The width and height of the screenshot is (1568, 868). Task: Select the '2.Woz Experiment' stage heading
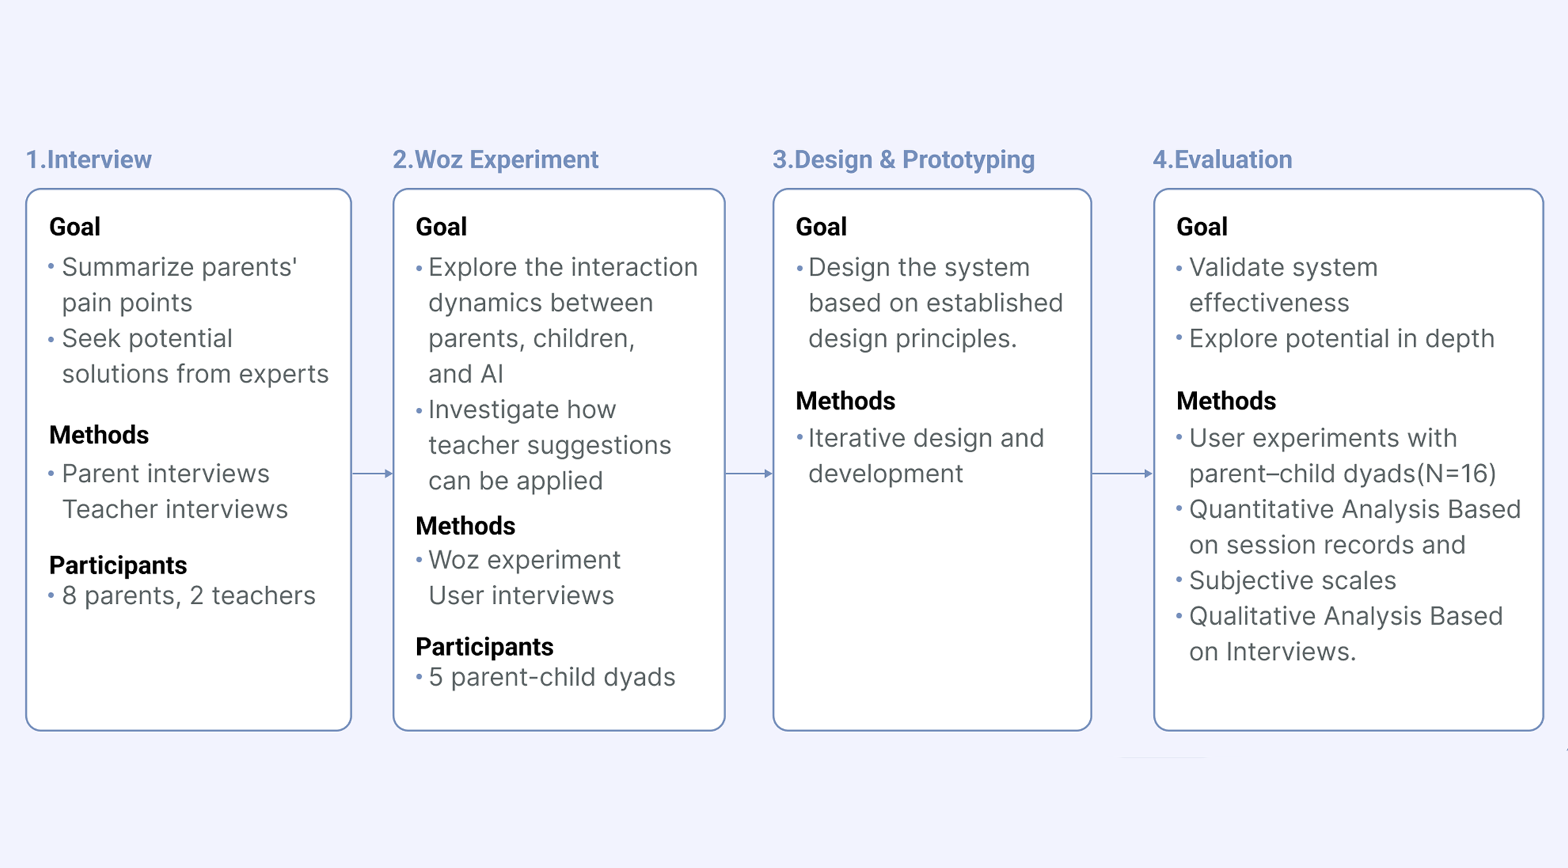495,160
